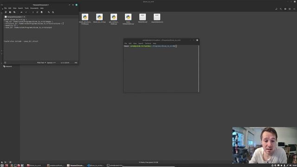This screenshot has width=297, height=167.
Task: Click the side pane icon in editor status bar
Action: click(5, 63)
